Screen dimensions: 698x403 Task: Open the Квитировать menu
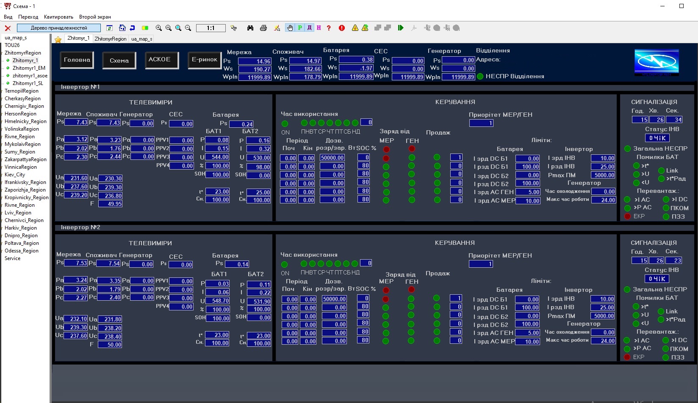58,17
